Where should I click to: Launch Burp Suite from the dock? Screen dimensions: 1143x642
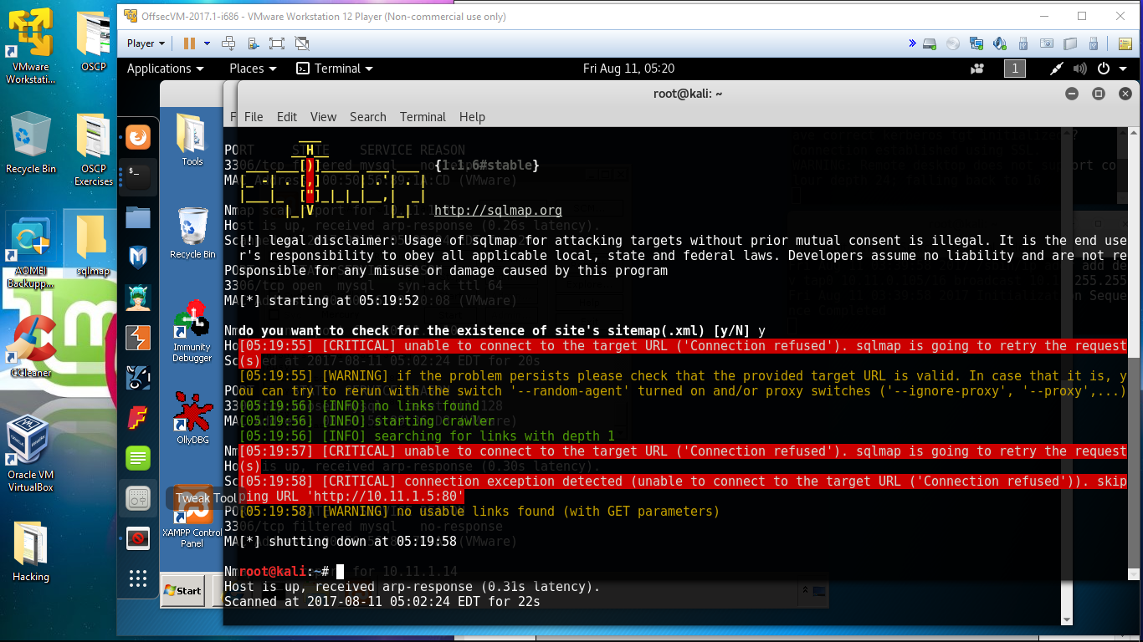click(x=138, y=338)
